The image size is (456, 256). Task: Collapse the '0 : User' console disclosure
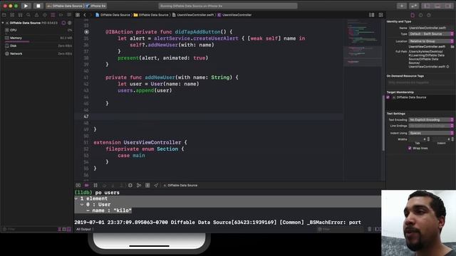[x=82, y=204]
